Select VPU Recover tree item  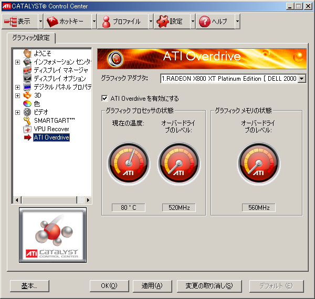[x=51, y=129]
